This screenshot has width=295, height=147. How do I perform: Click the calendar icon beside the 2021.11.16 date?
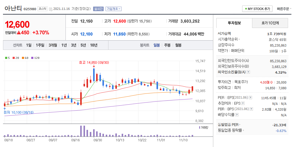tap(50, 9)
